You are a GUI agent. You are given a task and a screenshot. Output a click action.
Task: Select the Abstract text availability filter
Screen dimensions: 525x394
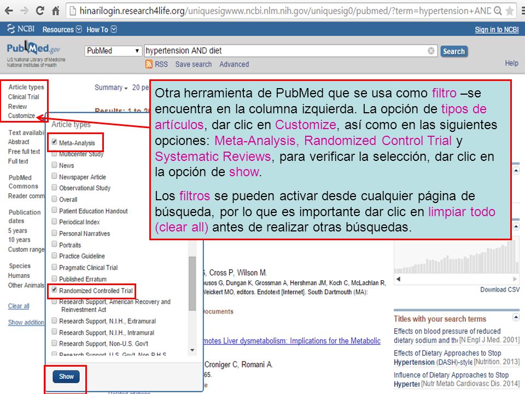pos(19,142)
